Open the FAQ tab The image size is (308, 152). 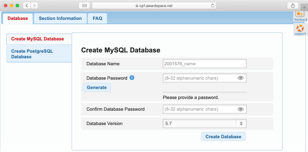[97, 18]
